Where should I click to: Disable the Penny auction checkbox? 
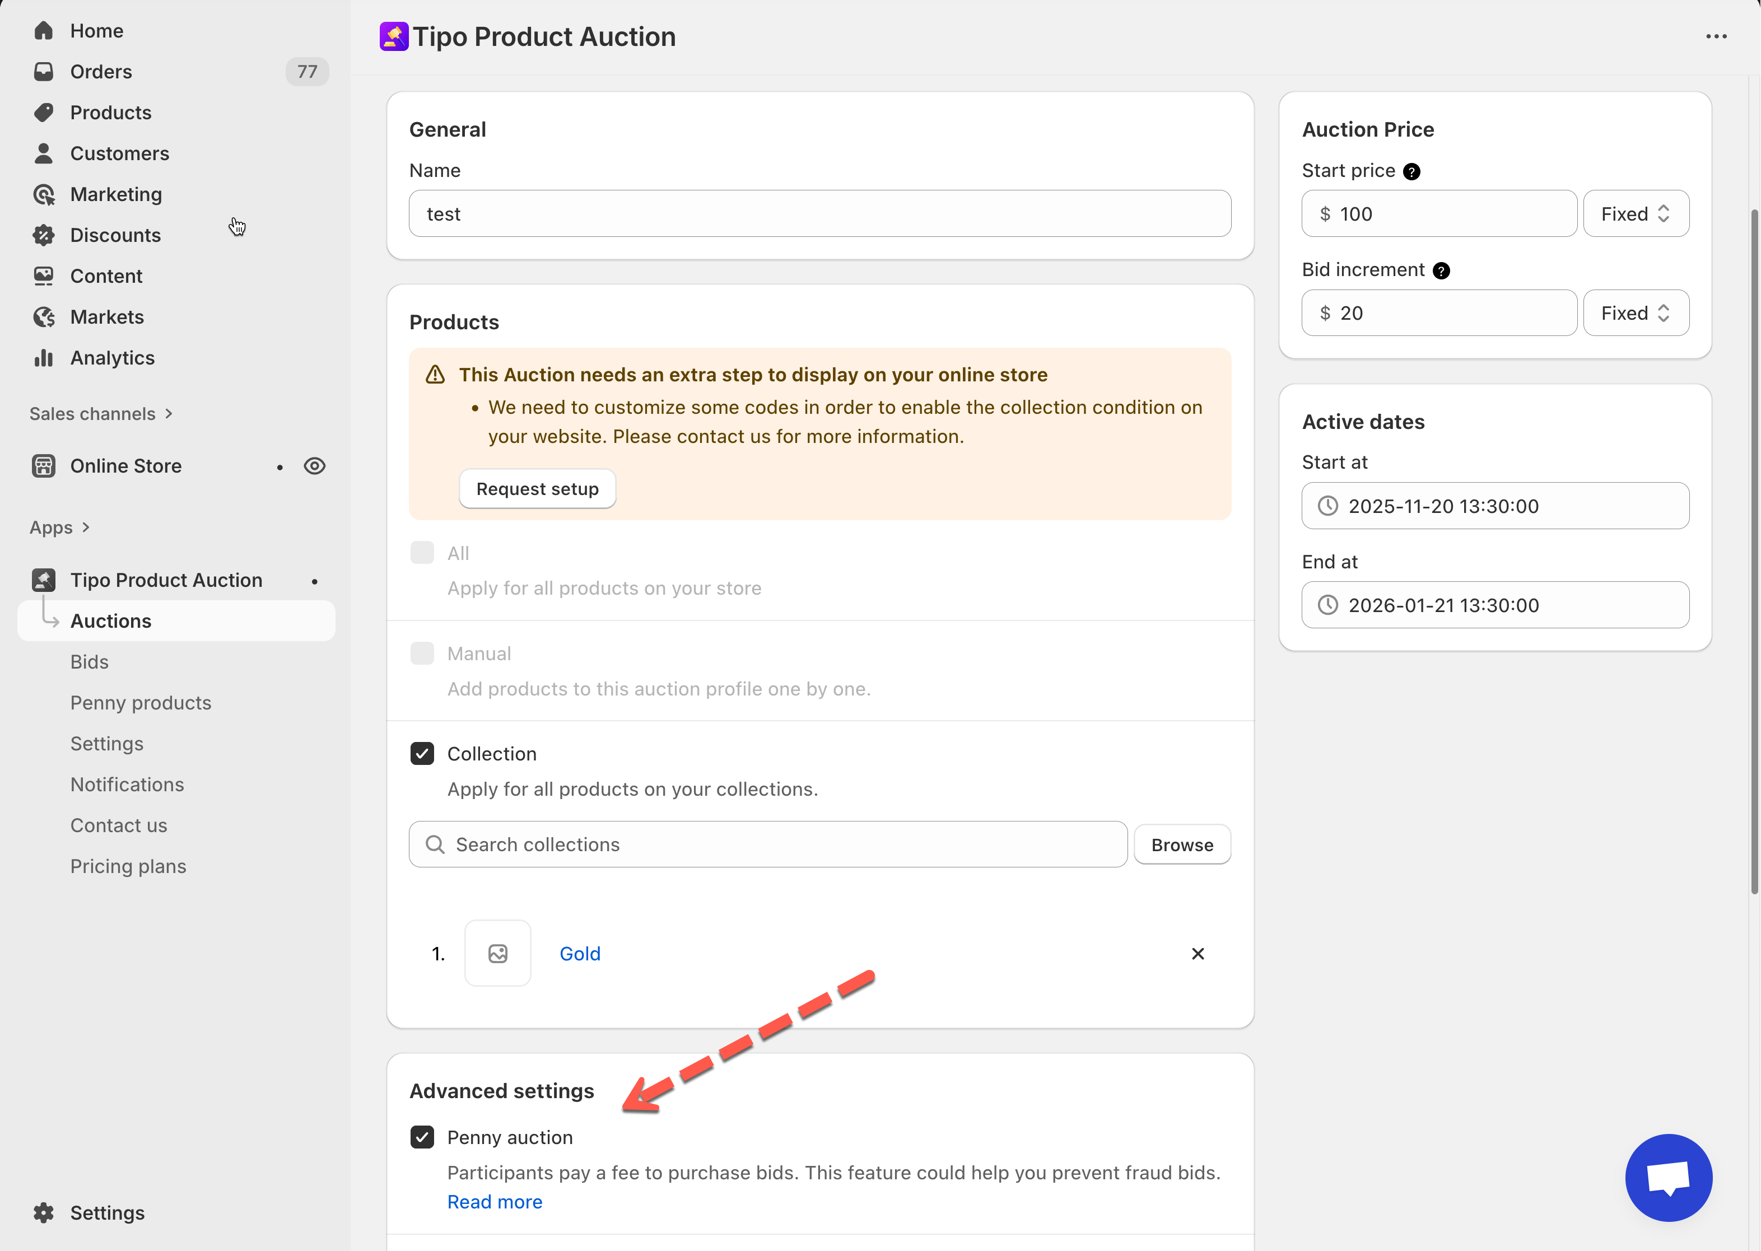[422, 1137]
